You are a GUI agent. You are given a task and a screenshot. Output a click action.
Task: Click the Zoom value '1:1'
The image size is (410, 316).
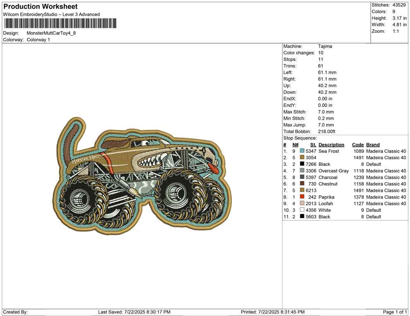[x=396, y=31]
